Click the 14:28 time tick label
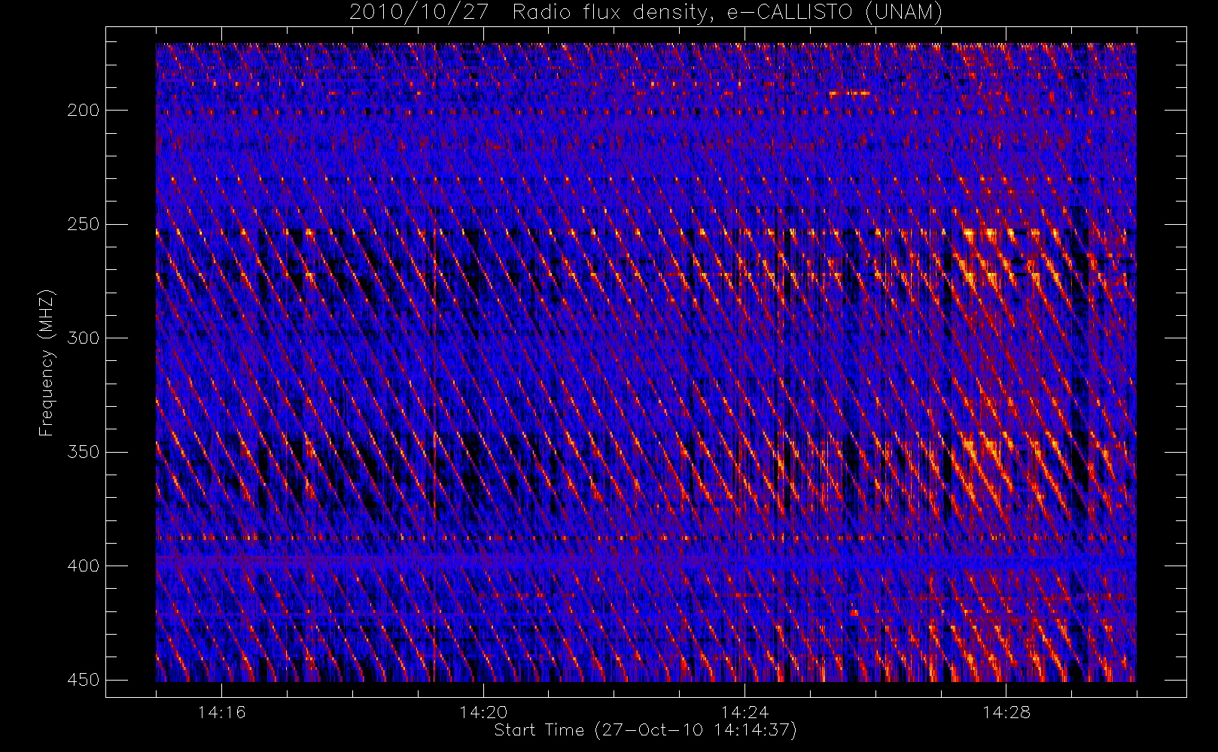The image size is (1218, 752). [x=1006, y=712]
